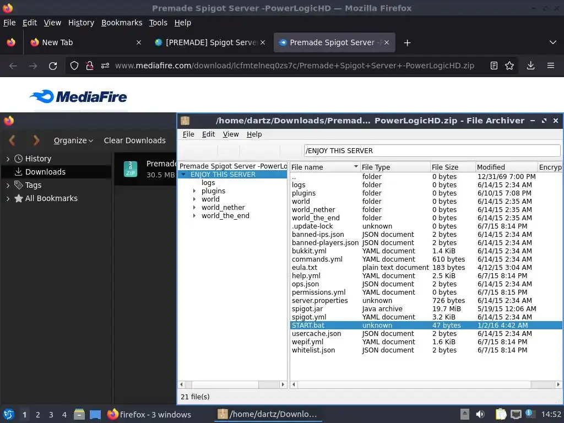Expand Tags in the Library sidebar
Image resolution: width=564 pixels, height=423 pixels.
click(8, 185)
